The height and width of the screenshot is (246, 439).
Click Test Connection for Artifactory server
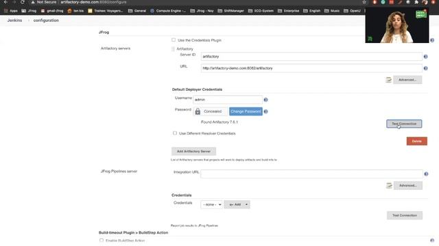point(404,124)
